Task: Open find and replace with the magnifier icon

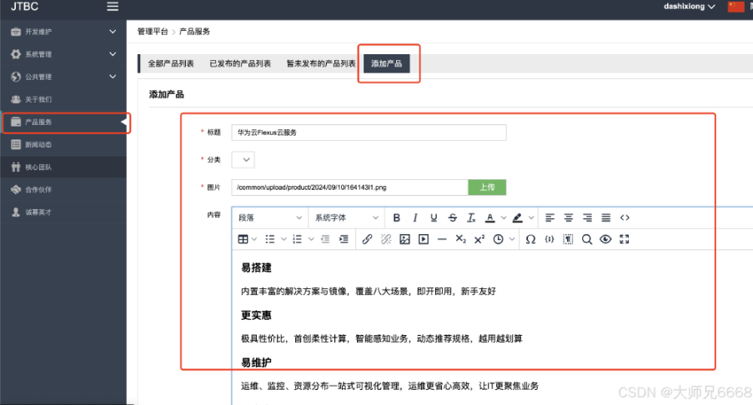Action: [x=587, y=239]
